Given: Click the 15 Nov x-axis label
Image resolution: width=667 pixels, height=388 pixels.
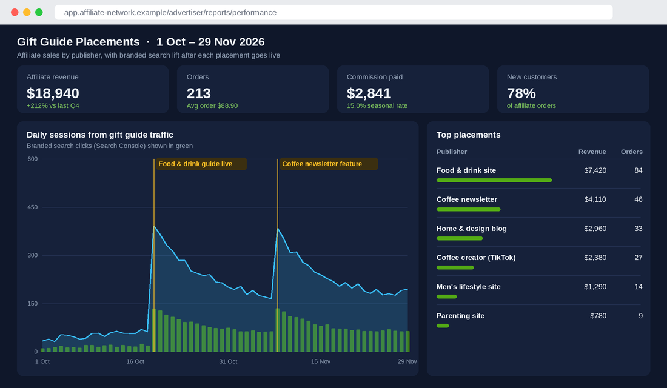Looking at the screenshot, I should click(321, 361).
